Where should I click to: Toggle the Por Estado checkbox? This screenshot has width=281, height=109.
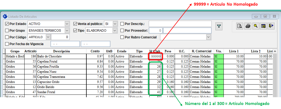click(7, 24)
